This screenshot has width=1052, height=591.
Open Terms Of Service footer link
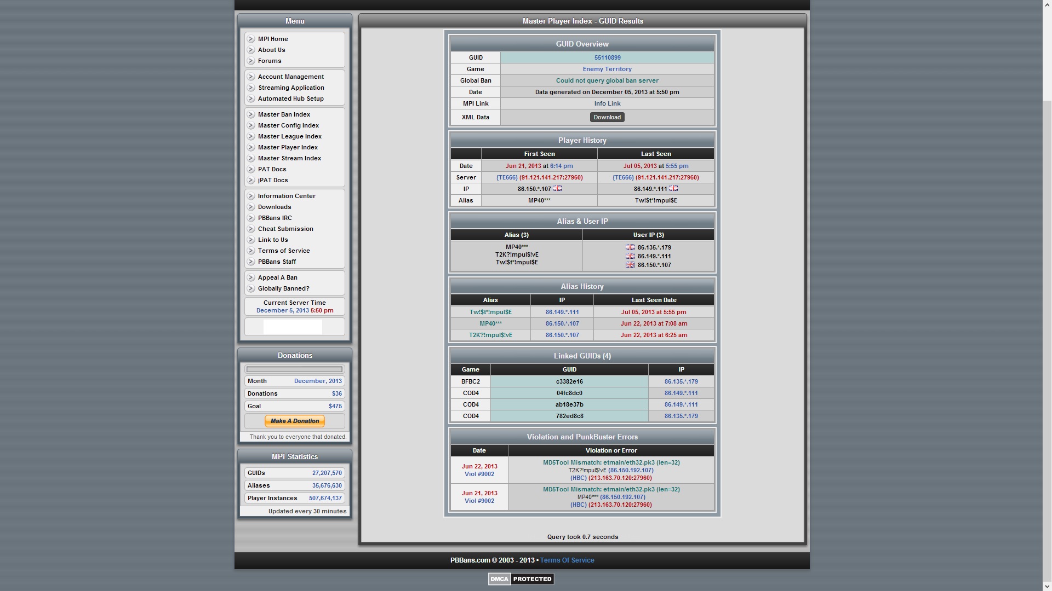[x=567, y=560]
